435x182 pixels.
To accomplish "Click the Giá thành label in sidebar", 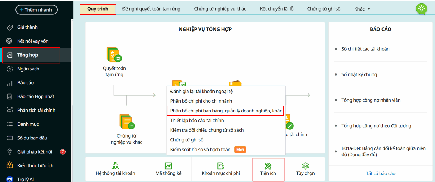I will [x=27, y=27].
